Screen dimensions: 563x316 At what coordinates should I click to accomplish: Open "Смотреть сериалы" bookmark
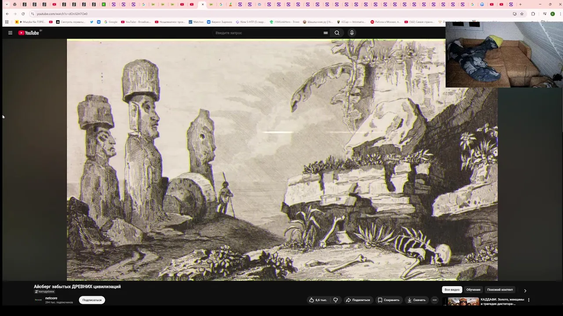click(71, 22)
